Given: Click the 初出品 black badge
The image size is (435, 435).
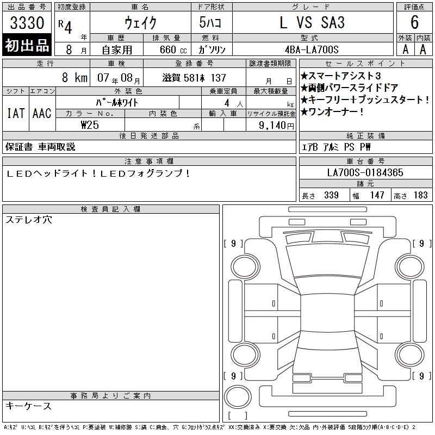Looking at the screenshot, I should [x=27, y=46].
